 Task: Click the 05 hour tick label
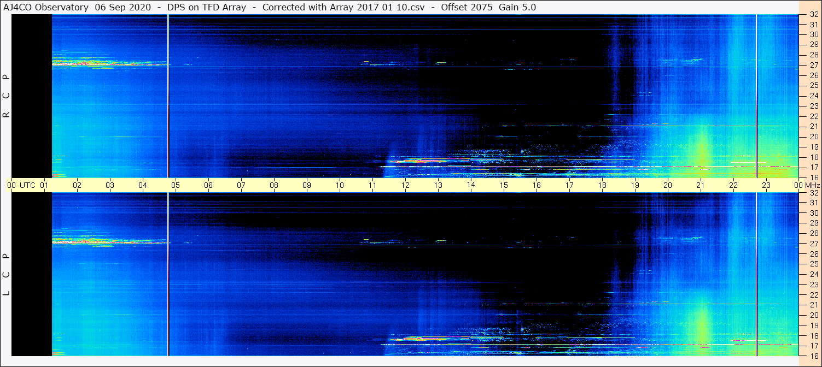[x=176, y=185]
